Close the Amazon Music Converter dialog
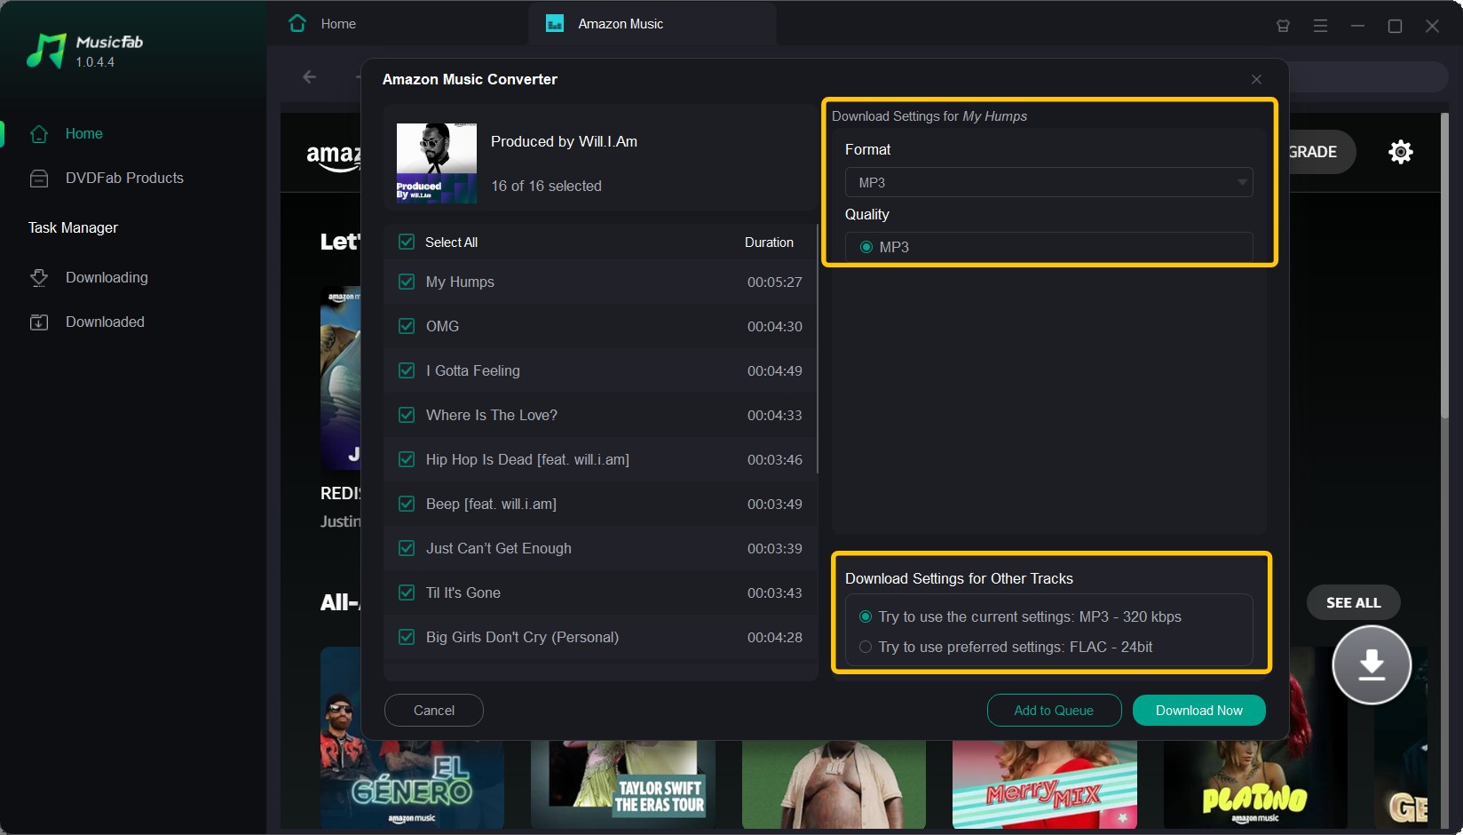1463x835 pixels. coord(1256,79)
